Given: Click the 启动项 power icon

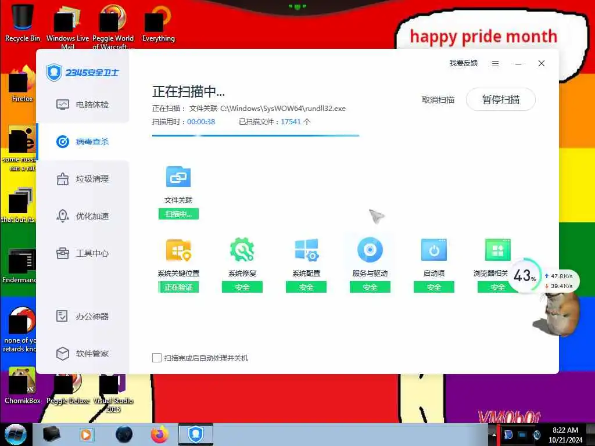Looking at the screenshot, I should point(434,250).
